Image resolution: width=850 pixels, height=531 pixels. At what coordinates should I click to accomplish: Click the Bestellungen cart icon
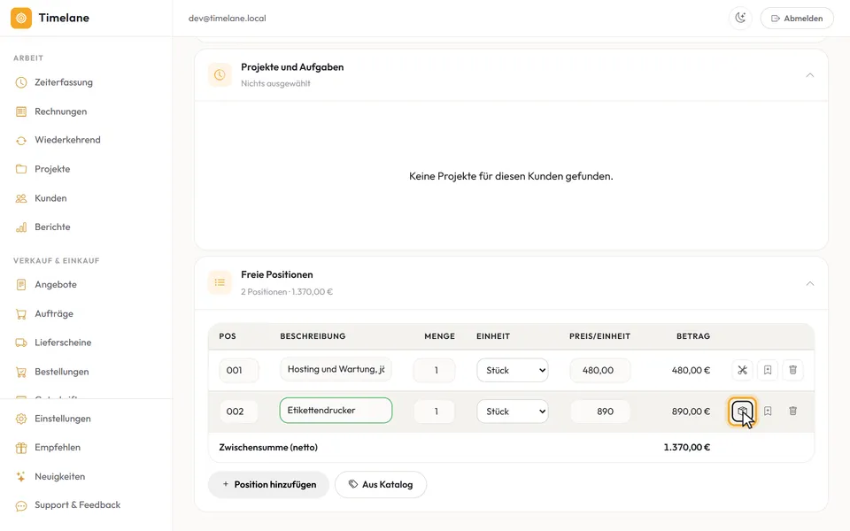pyautogui.click(x=21, y=372)
